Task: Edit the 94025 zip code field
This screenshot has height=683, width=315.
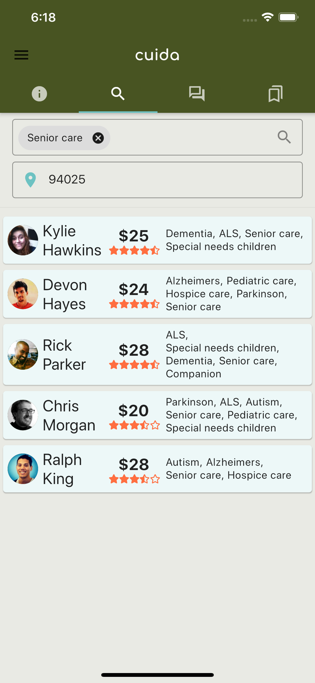Action: pos(170,180)
